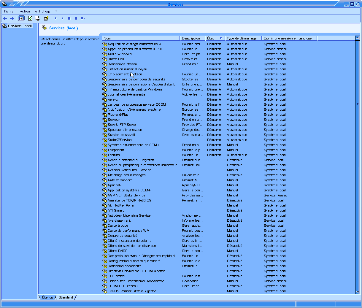Click the Back arrow in the toolbar
The image size is (362, 308).
(x=5, y=18)
